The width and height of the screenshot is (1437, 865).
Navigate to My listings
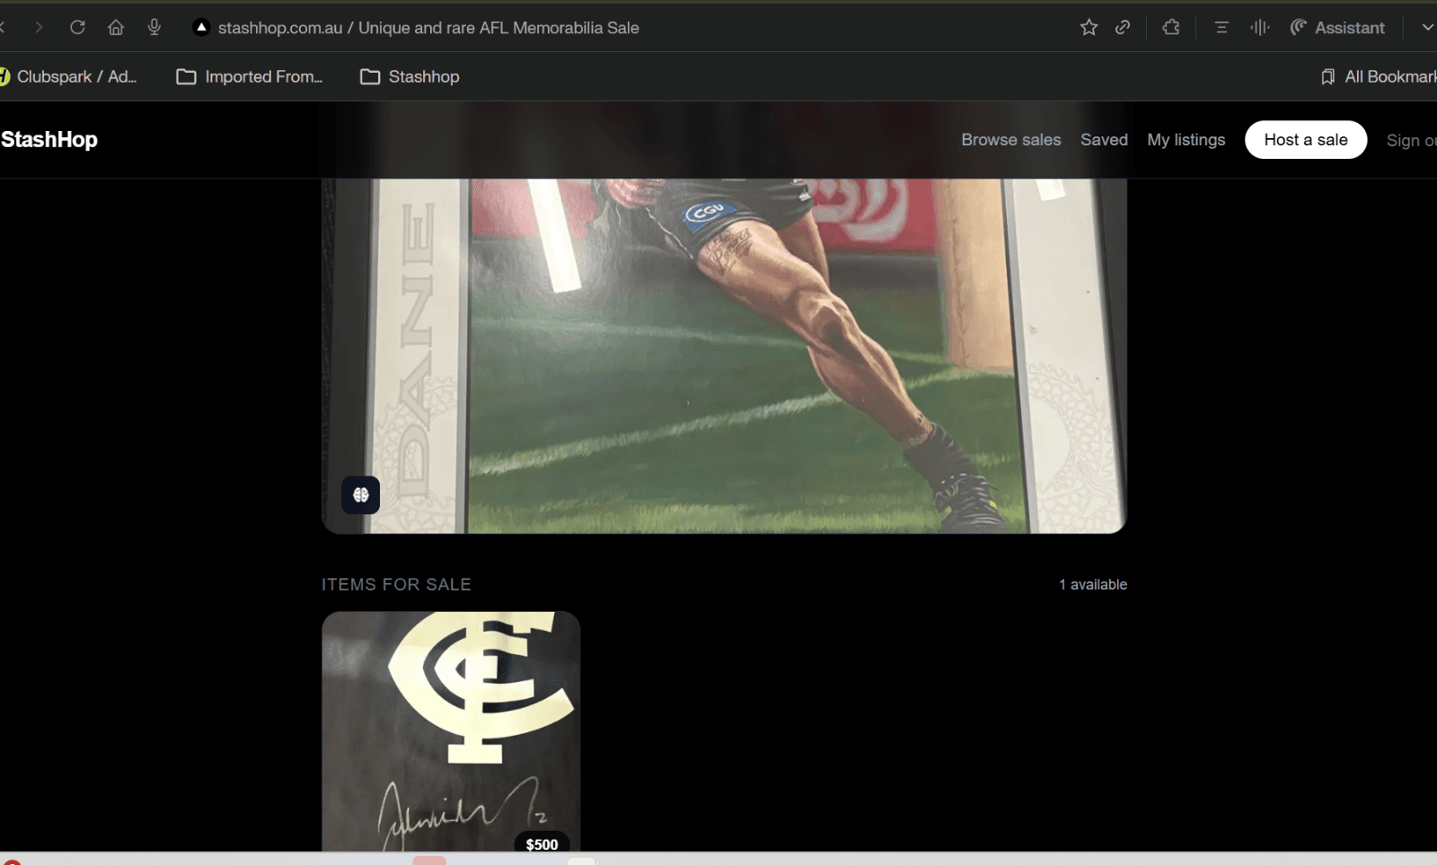point(1186,140)
